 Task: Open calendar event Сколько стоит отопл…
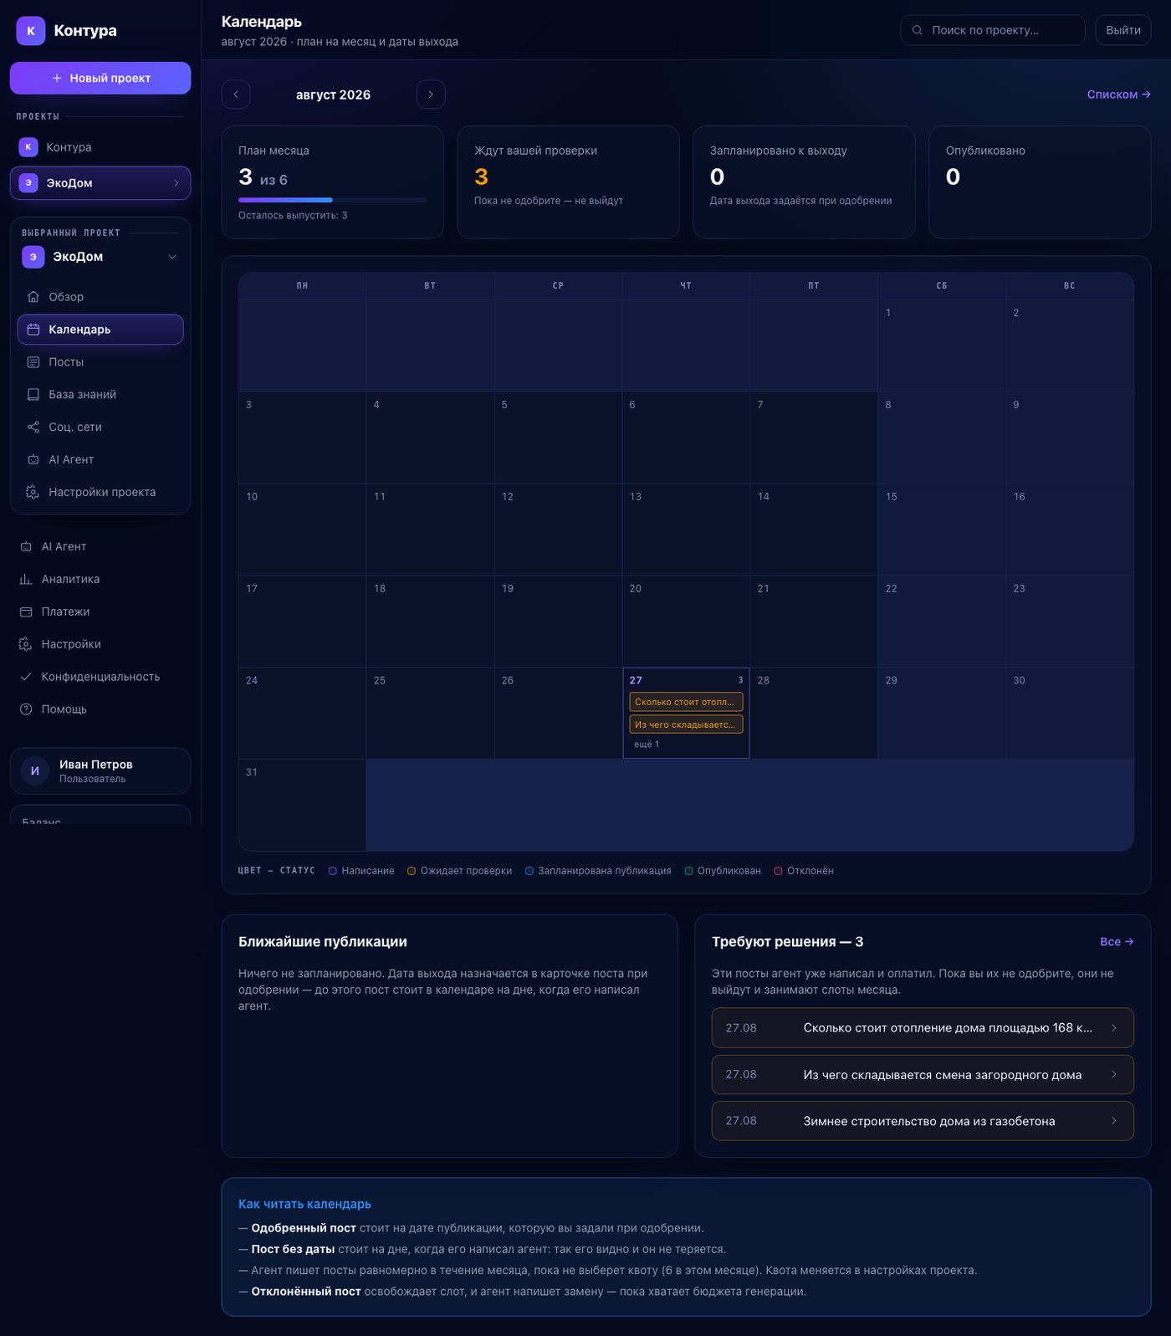point(686,702)
